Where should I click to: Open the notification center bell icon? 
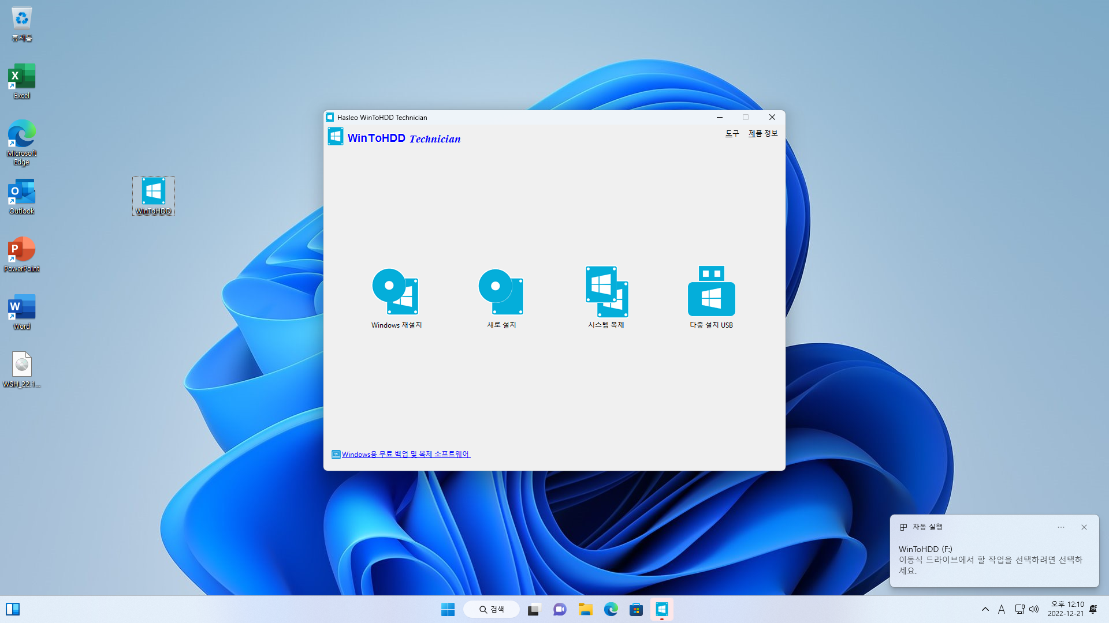[1093, 609]
